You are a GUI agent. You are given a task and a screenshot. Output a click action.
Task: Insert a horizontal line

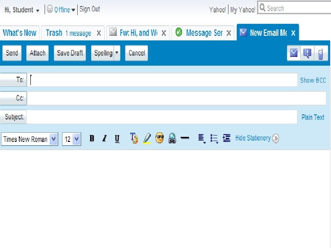point(185,138)
